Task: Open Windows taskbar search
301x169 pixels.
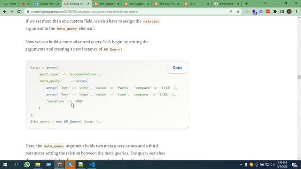Action: (x=16, y=165)
